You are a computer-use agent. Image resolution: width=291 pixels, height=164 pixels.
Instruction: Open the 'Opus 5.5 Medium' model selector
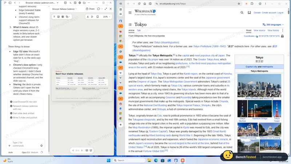tap(30, 152)
